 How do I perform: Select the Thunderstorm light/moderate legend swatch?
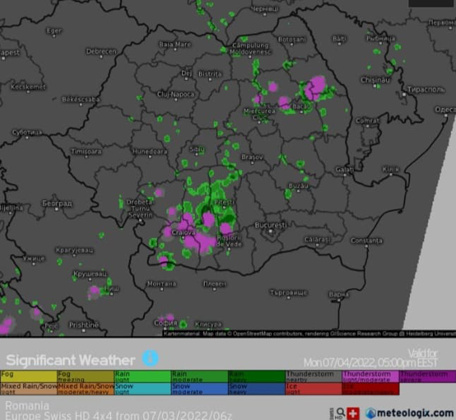point(370,376)
